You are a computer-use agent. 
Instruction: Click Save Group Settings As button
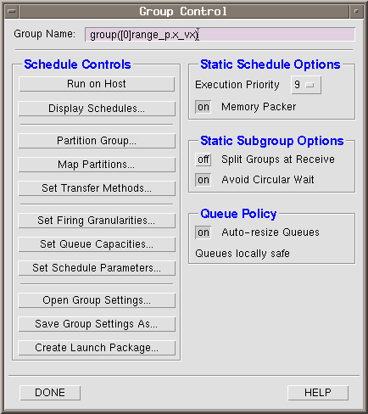[x=97, y=324]
